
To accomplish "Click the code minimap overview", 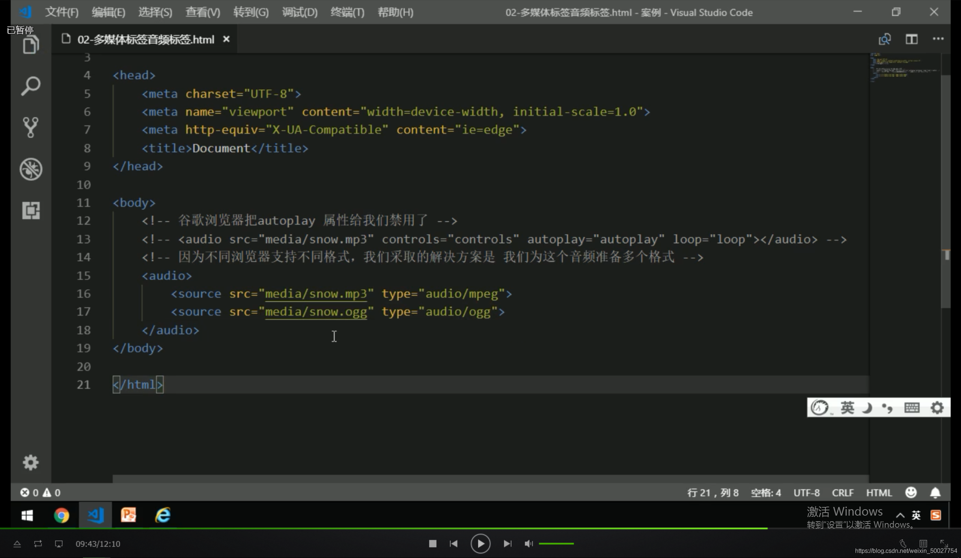I will (x=905, y=68).
